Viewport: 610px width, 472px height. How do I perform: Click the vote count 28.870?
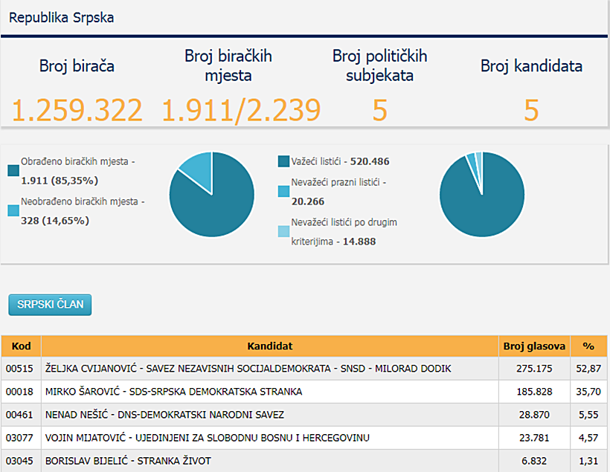(x=534, y=415)
